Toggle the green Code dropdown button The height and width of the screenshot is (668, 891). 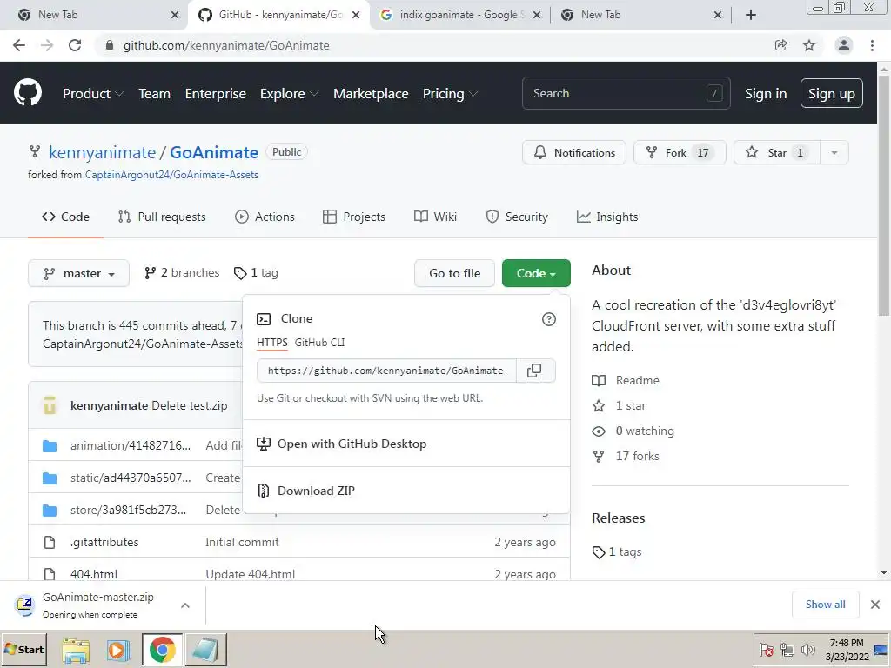click(x=536, y=273)
